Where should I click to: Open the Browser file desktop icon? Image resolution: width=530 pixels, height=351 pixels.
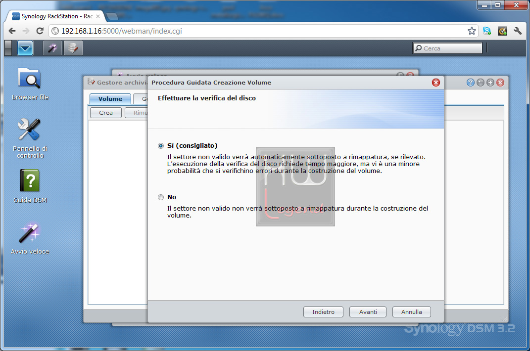point(30,84)
